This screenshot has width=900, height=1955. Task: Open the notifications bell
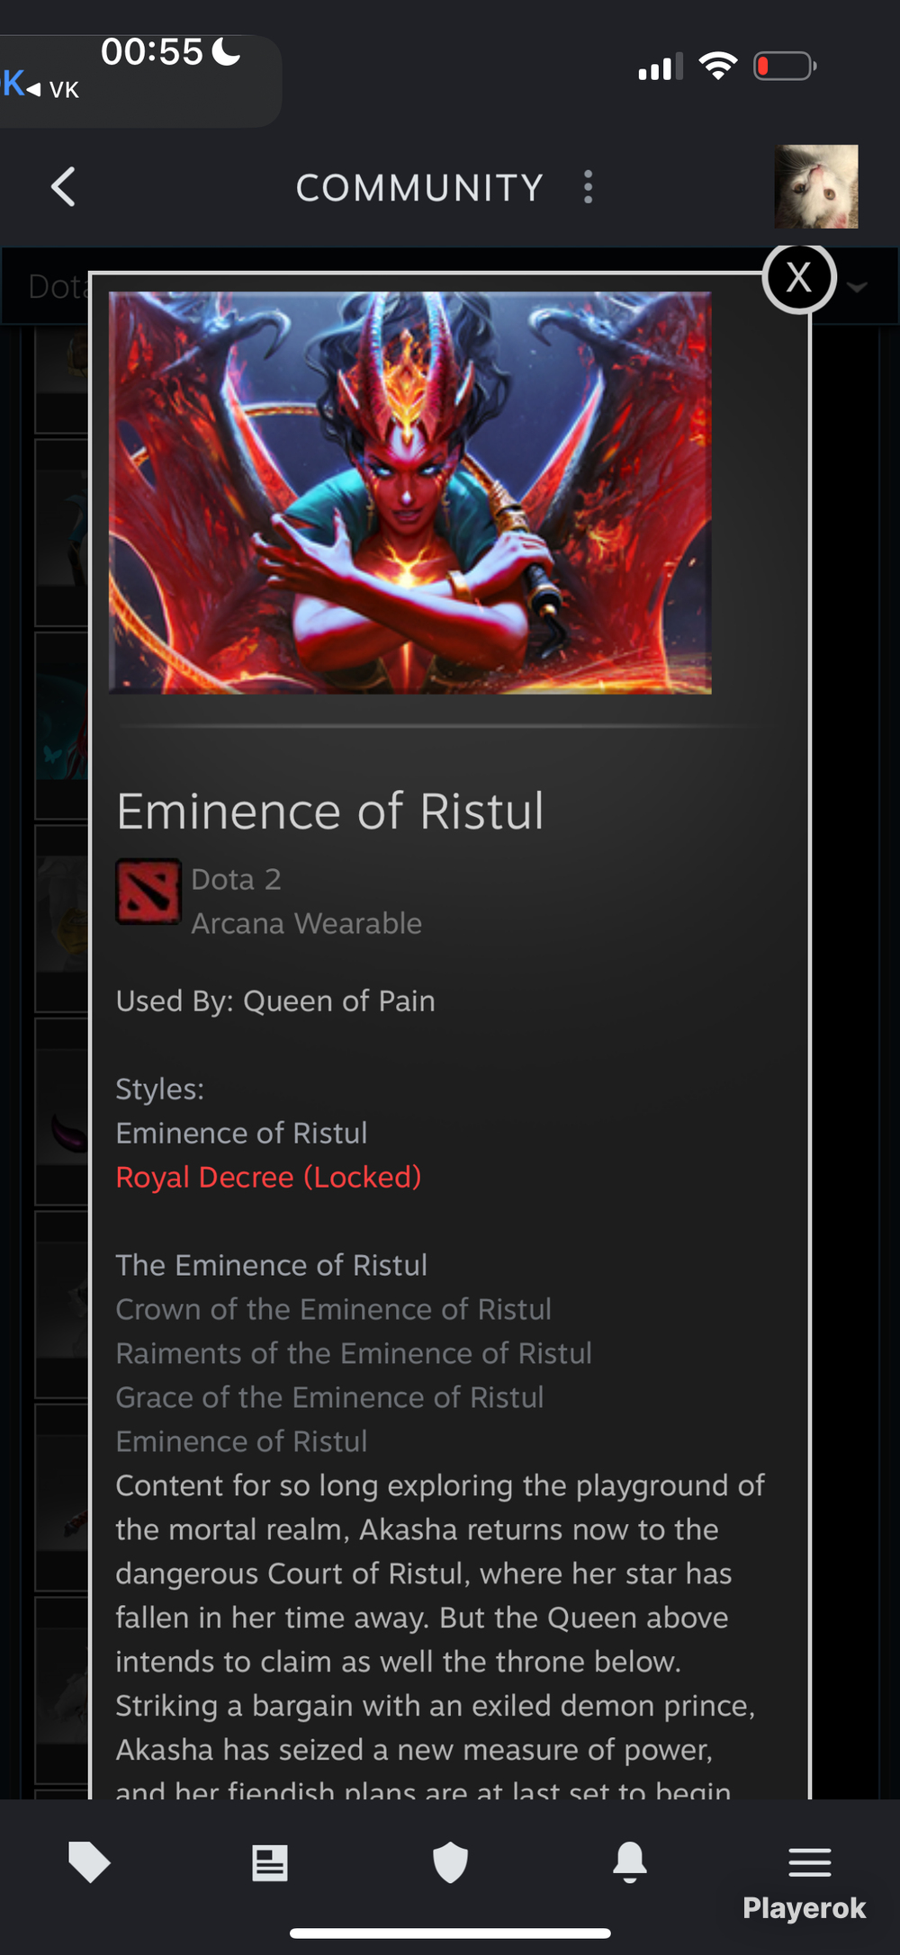(x=630, y=1861)
